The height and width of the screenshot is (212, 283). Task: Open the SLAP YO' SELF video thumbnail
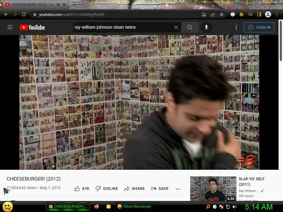(x=213, y=189)
